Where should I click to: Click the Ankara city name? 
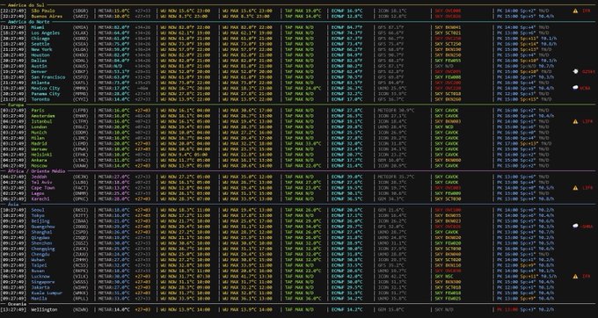click(x=39, y=161)
